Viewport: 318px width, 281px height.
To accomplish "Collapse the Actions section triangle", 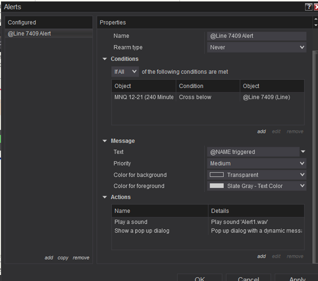I will point(104,197).
